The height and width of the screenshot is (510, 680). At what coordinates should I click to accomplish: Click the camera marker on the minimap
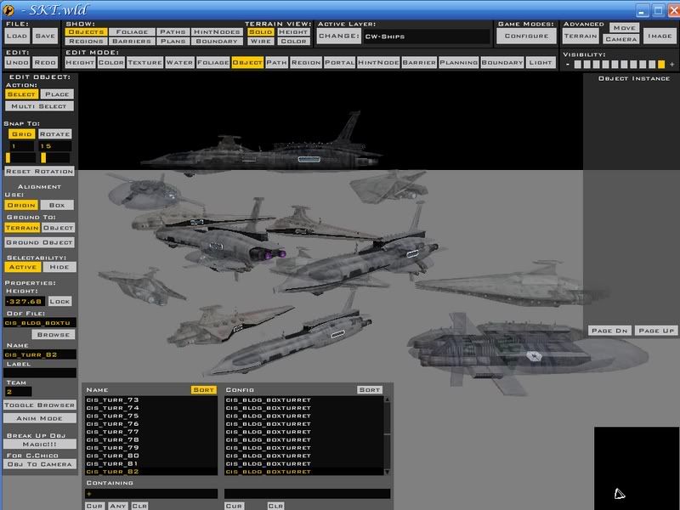point(620,494)
